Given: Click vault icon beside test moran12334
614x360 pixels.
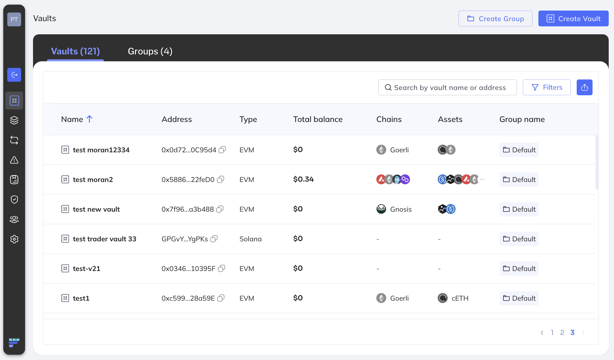Looking at the screenshot, I should tap(65, 150).
